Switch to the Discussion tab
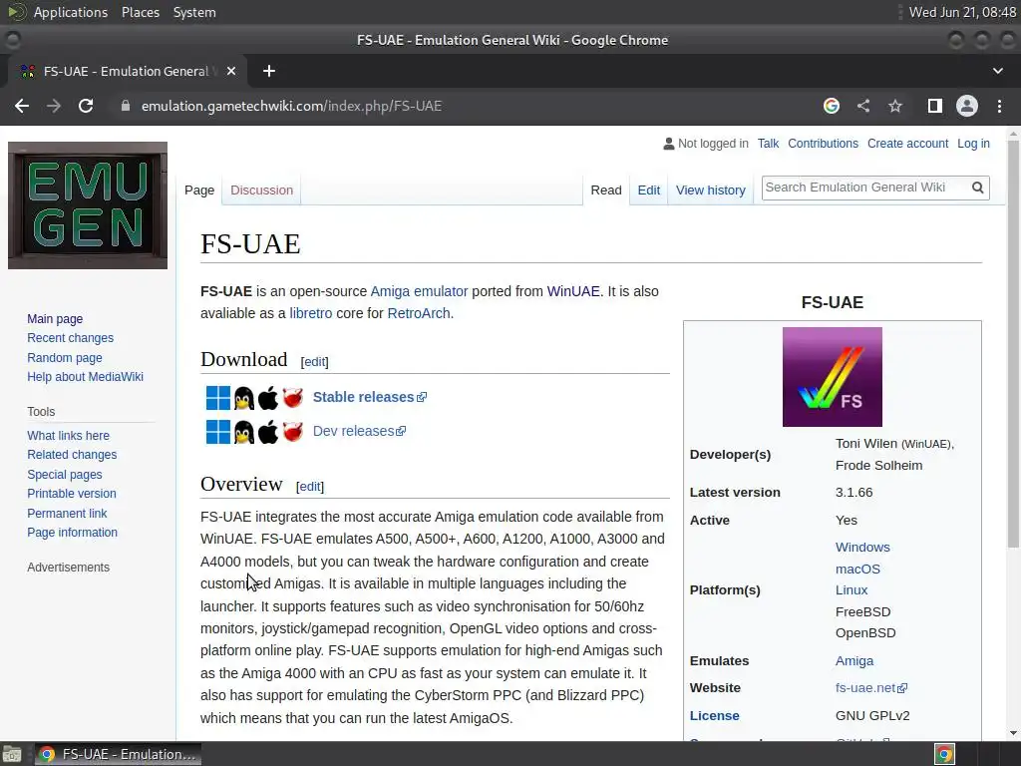1021x766 pixels. pyautogui.click(x=262, y=191)
